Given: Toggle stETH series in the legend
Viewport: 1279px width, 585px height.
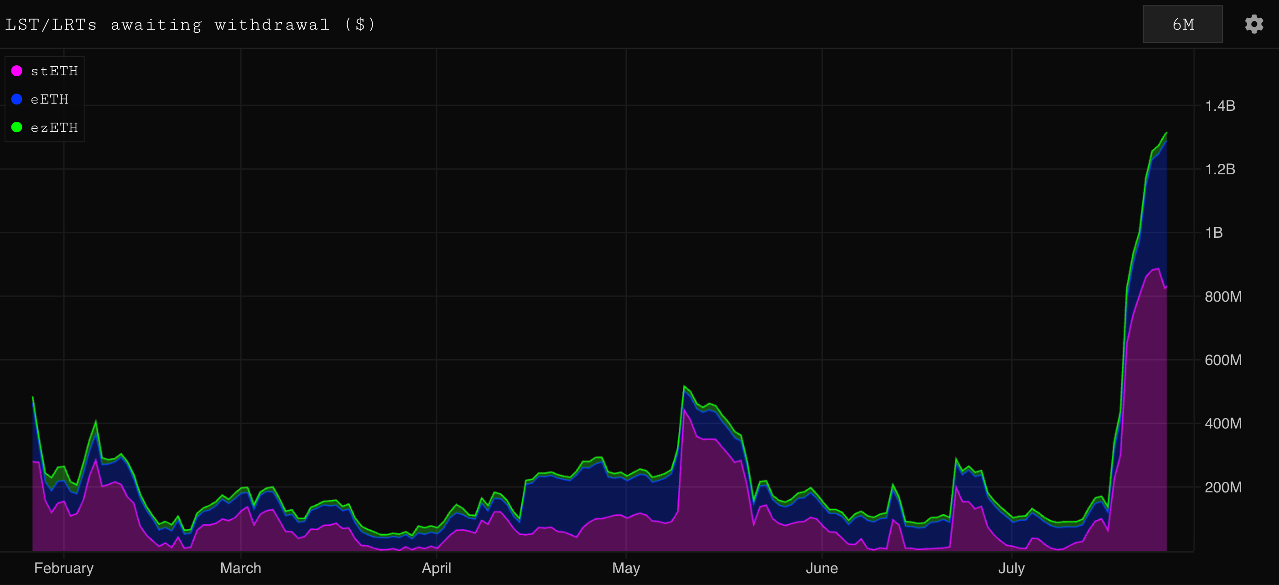Looking at the screenshot, I should (x=54, y=71).
